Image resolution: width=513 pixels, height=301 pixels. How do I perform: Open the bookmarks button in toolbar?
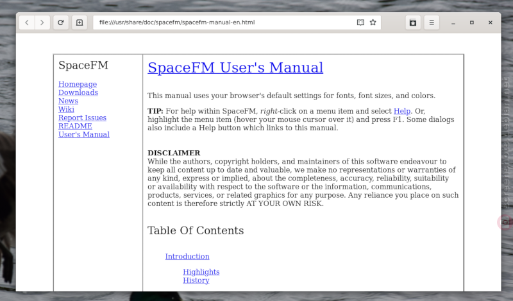click(413, 22)
